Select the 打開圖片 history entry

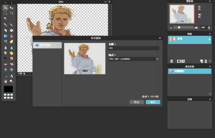[x=190, y=71]
